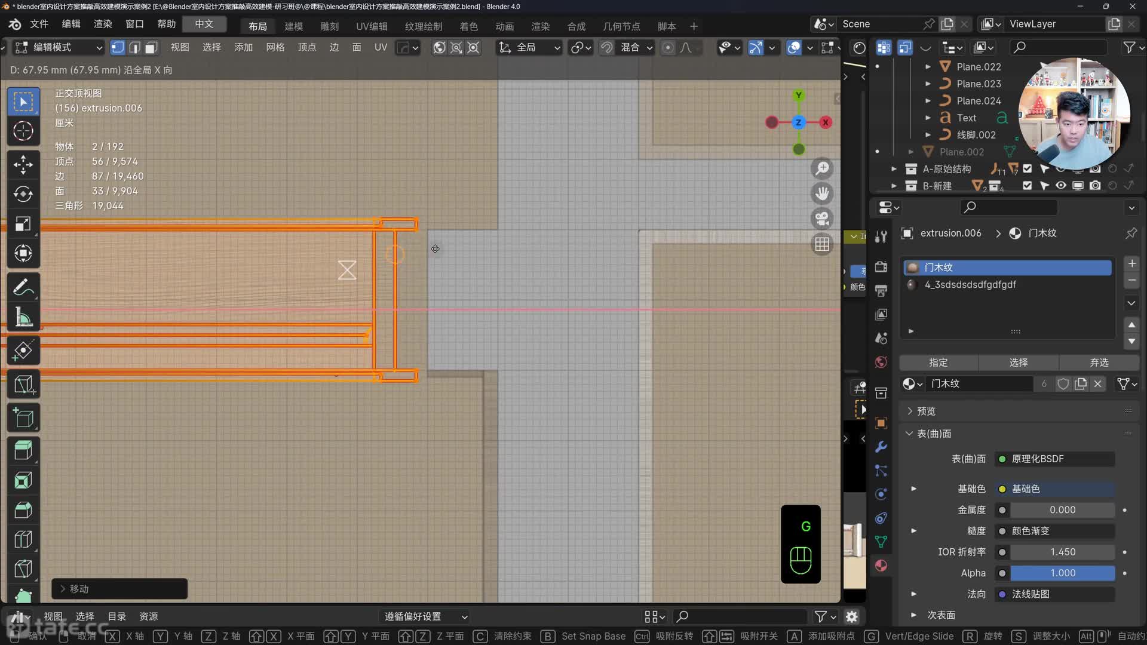
Task: Open the 文件 menu
Action: pyautogui.click(x=39, y=24)
